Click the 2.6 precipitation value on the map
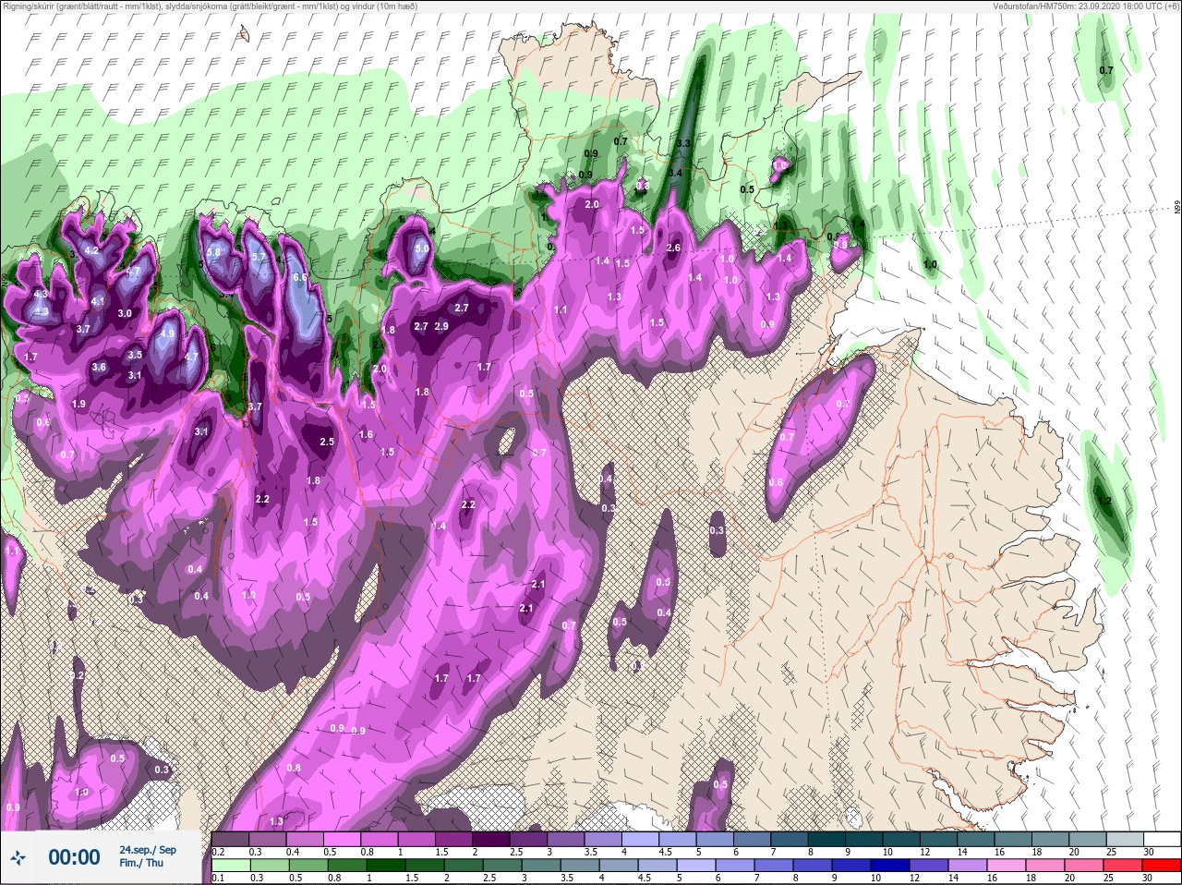The width and height of the screenshot is (1182, 885). 673,248
